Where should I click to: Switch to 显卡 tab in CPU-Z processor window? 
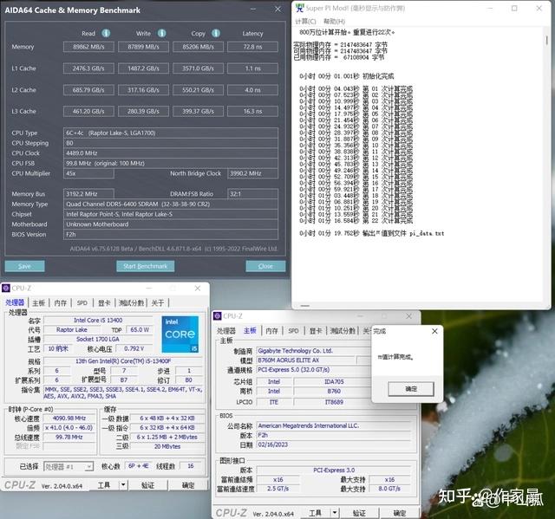pos(104,303)
